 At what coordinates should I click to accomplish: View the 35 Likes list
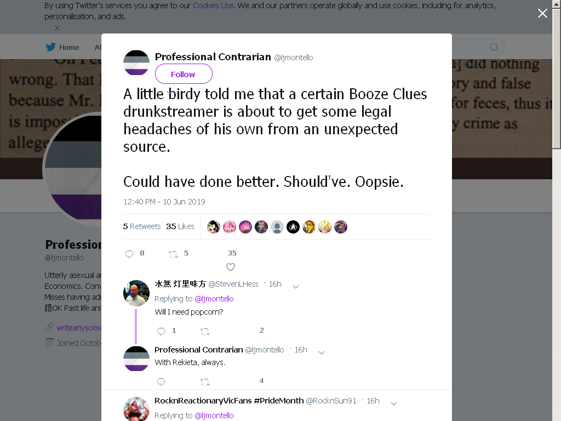tap(180, 226)
